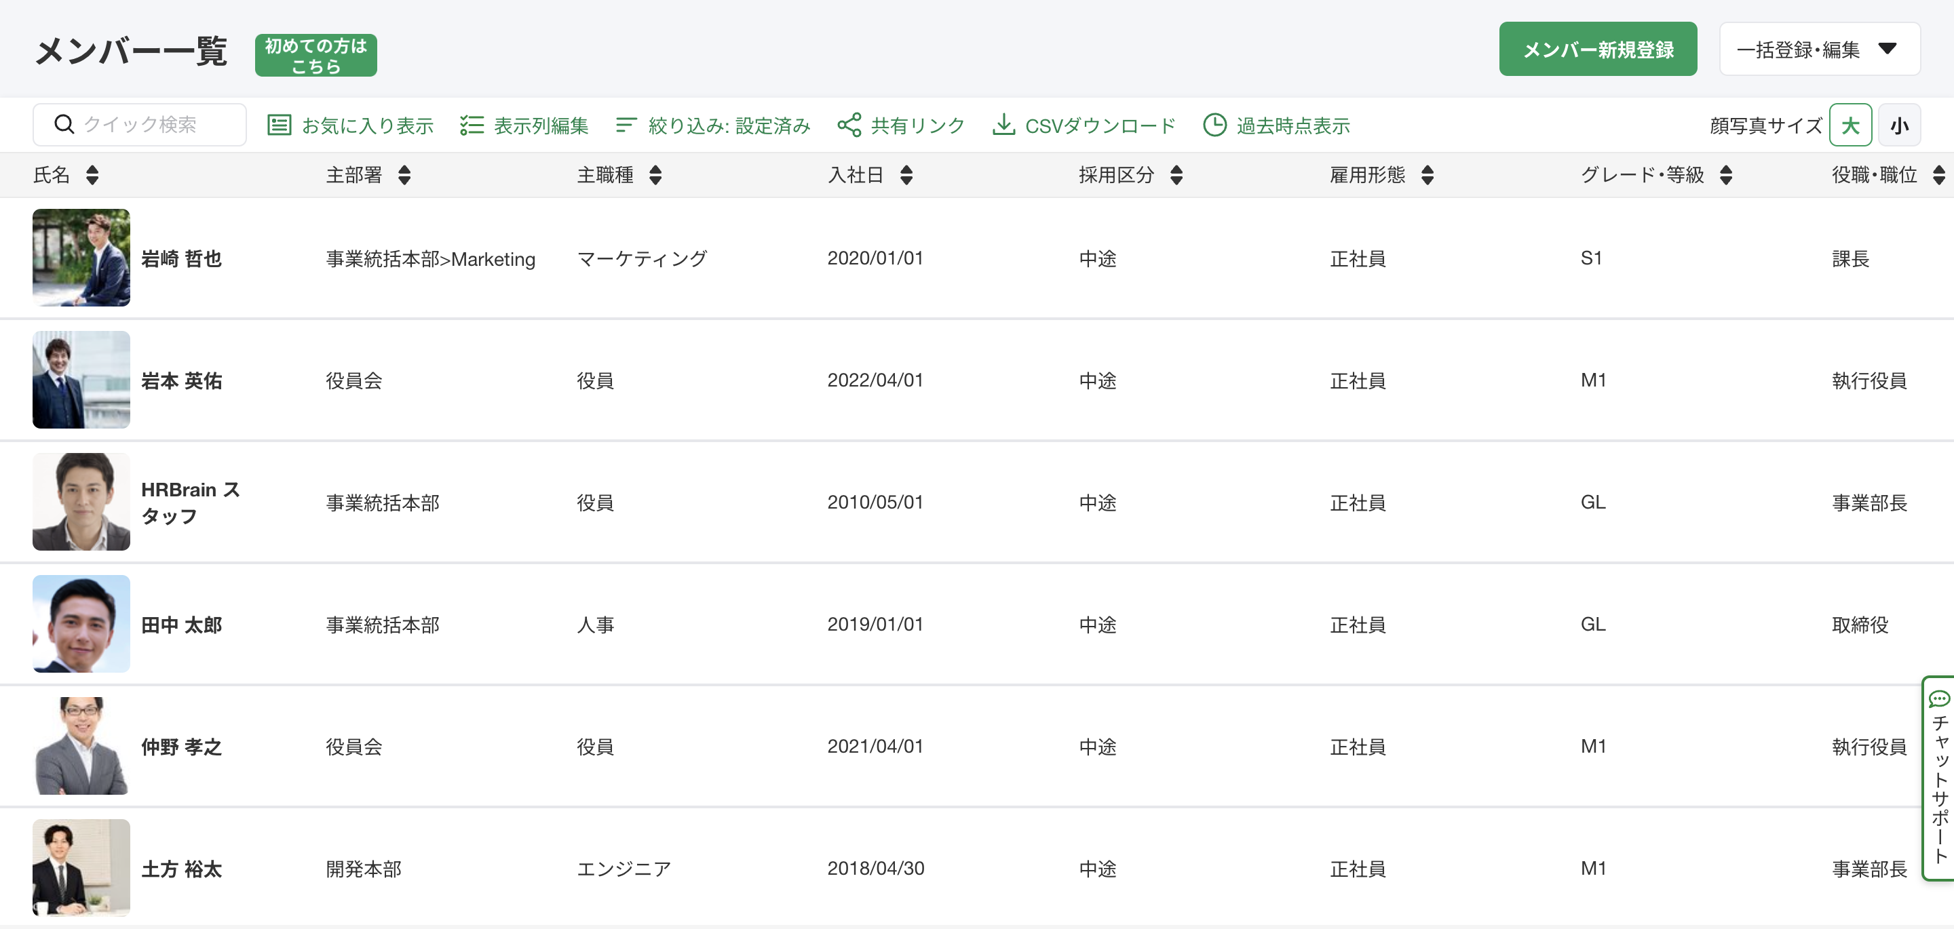Open the チャットサポート side tab
This screenshot has width=1954, height=929.
coord(1939,778)
